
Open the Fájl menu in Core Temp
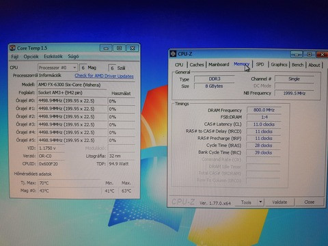point(14,57)
